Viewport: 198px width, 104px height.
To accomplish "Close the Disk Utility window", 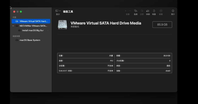I will (x=14, y=12).
